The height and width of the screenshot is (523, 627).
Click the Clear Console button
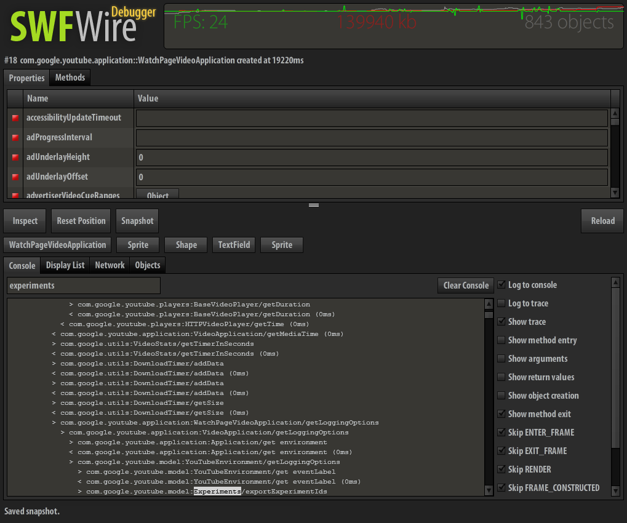point(466,285)
